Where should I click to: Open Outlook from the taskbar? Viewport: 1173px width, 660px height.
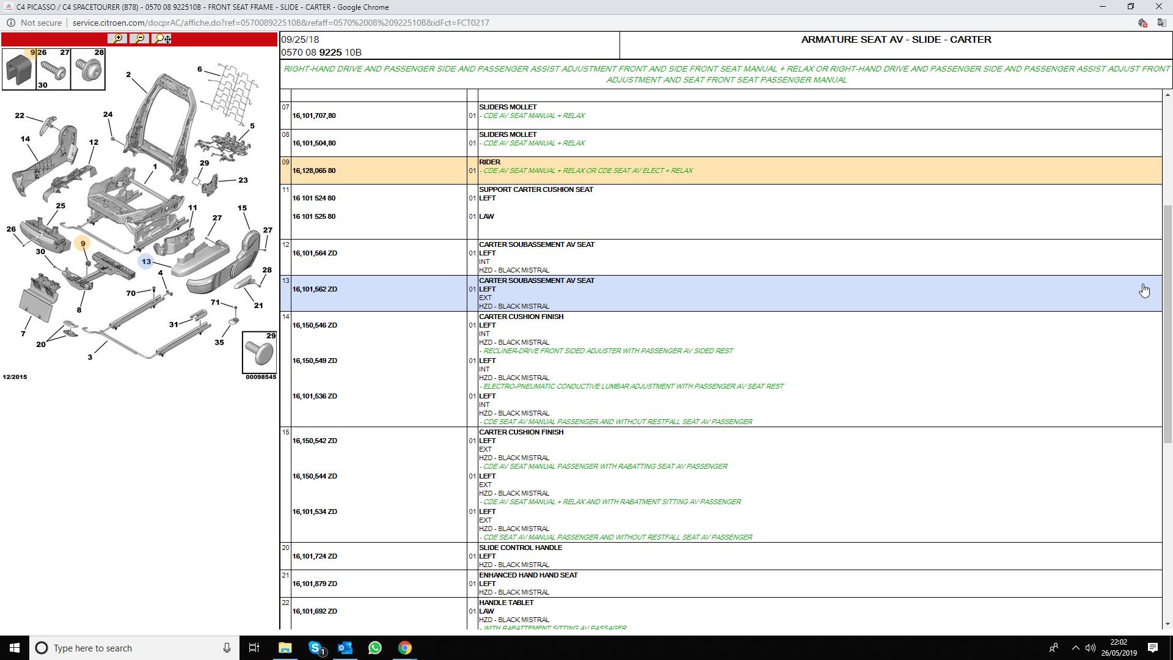(x=345, y=648)
